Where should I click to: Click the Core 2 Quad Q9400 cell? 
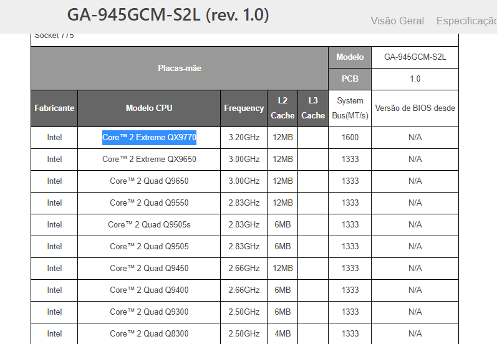(149, 290)
